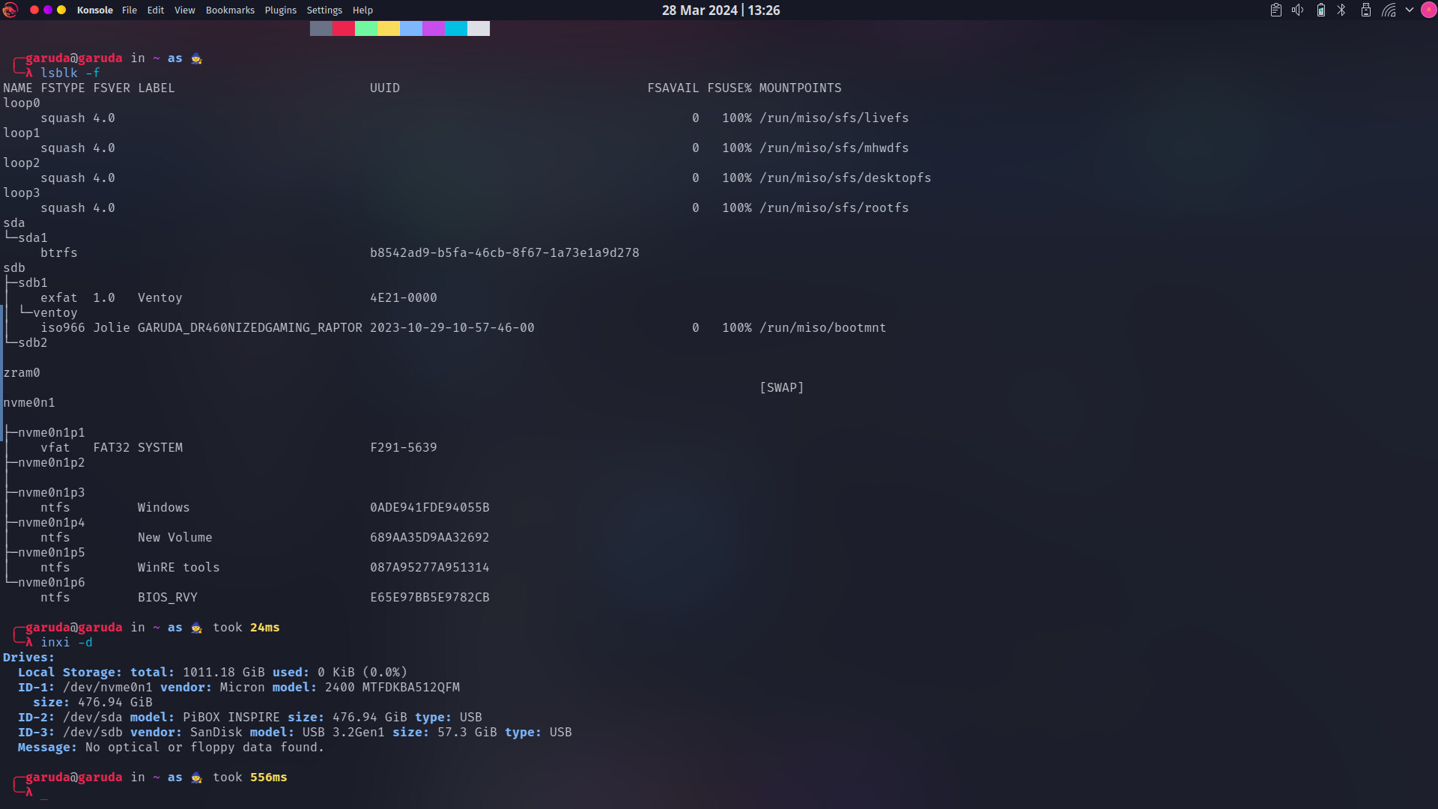
Task: Click the purple window control dot
Action: tap(48, 10)
